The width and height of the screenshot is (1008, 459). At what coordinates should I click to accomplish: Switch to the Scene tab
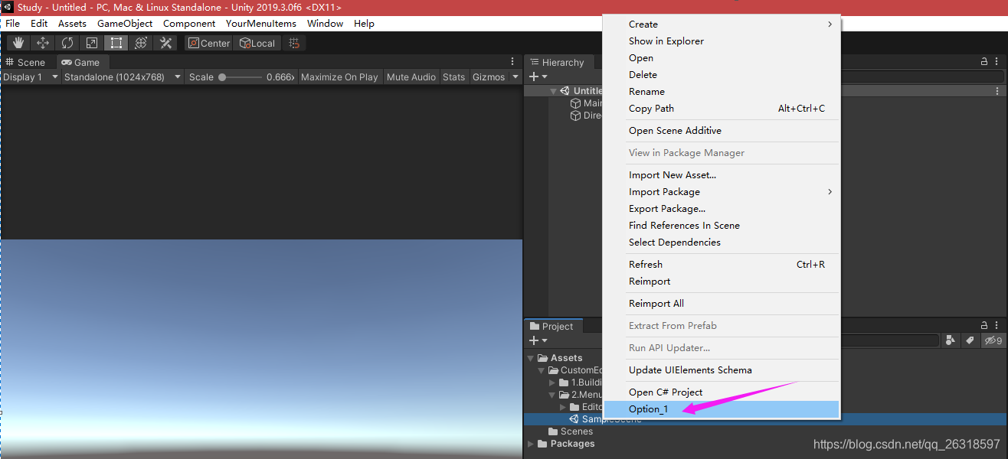coord(25,62)
